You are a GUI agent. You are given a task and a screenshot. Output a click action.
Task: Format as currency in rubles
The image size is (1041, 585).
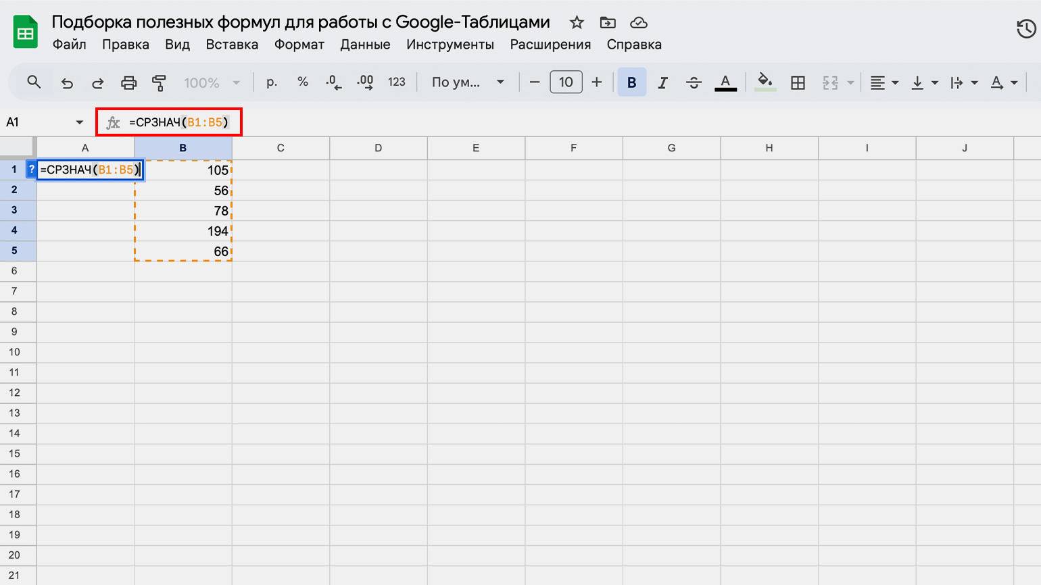[272, 82]
